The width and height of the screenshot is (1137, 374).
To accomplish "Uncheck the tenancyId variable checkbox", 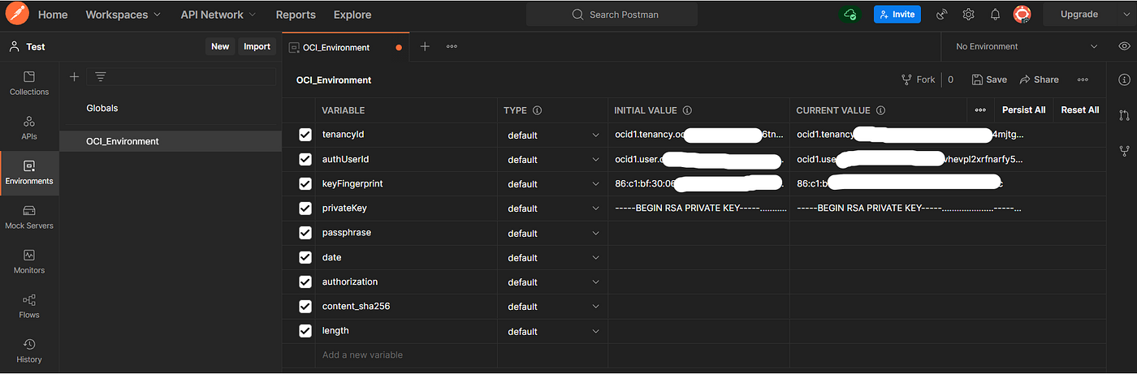I will click(x=305, y=135).
